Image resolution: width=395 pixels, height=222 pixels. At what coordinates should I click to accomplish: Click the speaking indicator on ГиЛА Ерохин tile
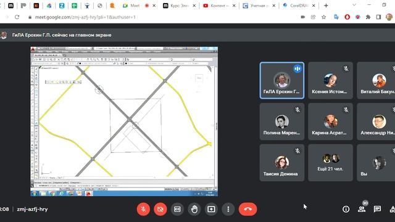[297, 68]
